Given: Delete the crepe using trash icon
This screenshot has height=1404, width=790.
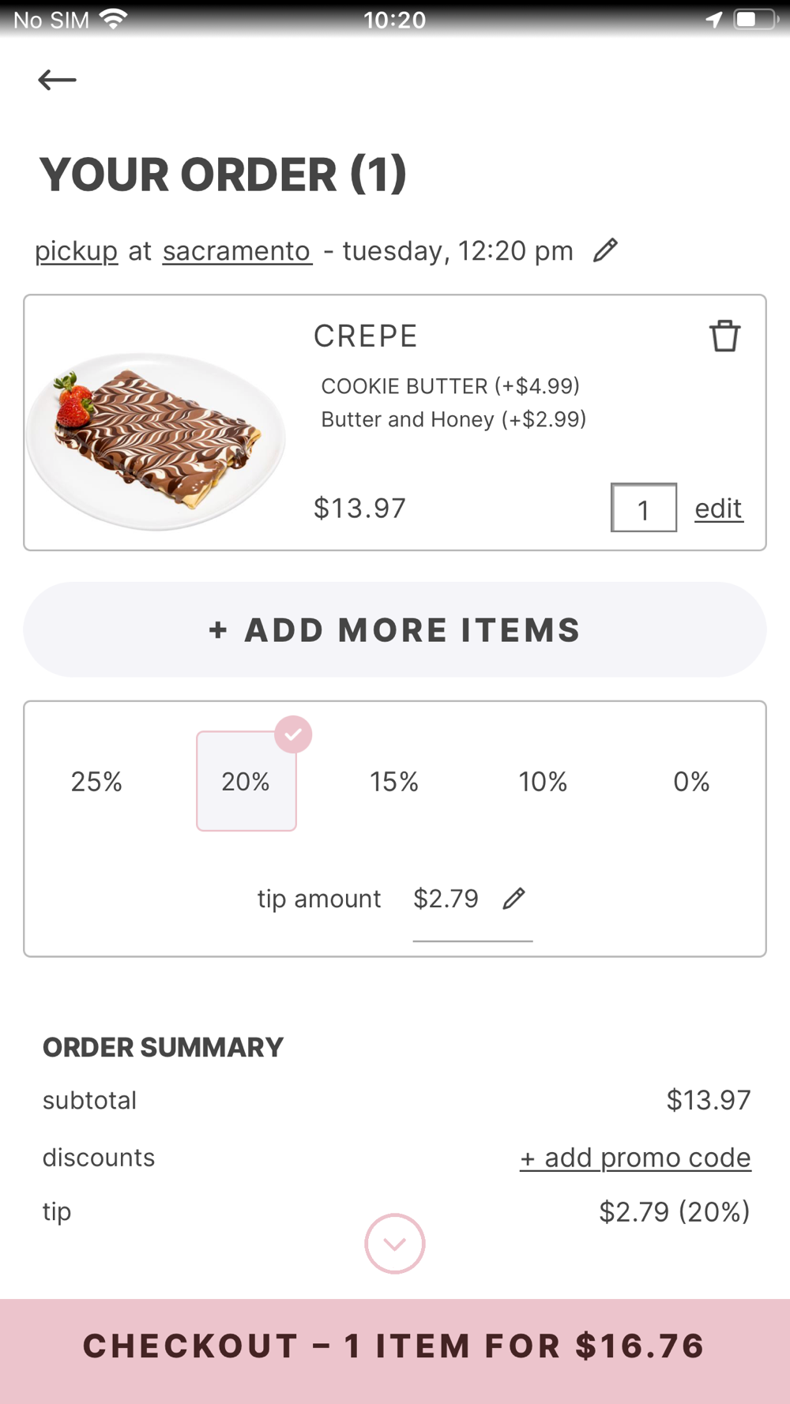Looking at the screenshot, I should point(724,336).
